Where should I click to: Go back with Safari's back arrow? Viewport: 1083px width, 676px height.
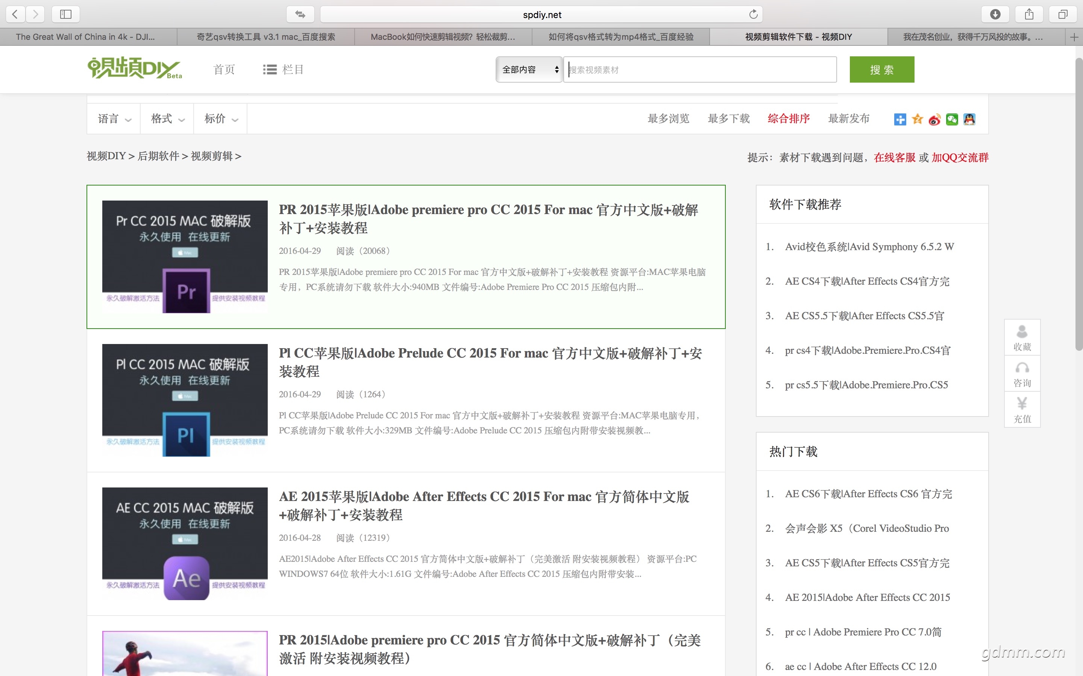15,14
